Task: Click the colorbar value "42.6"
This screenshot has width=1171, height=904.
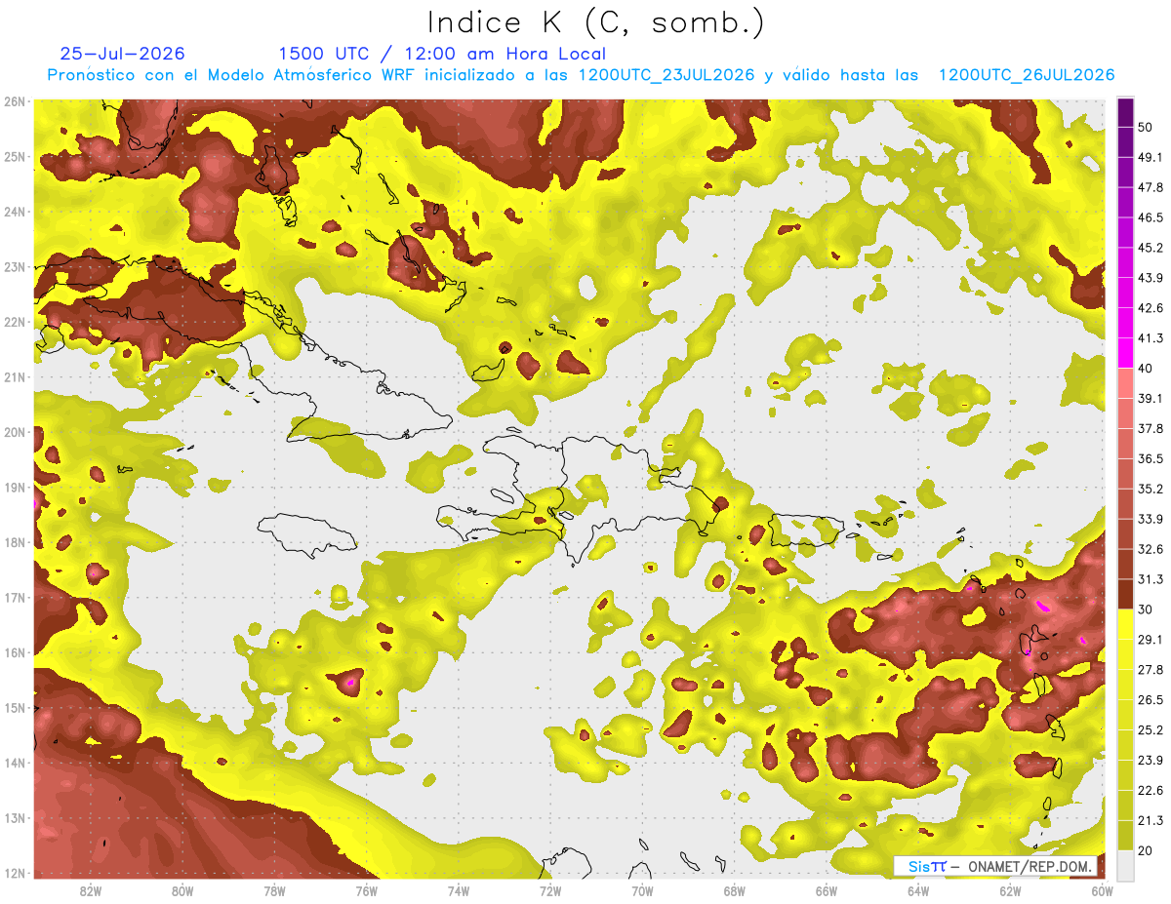Action: pyautogui.click(x=1150, y=308)
